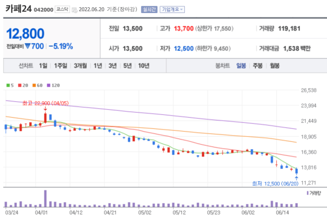Click the purple 120-day moving average swatch
Screen dimensions: 327x219
pos(48,86)
